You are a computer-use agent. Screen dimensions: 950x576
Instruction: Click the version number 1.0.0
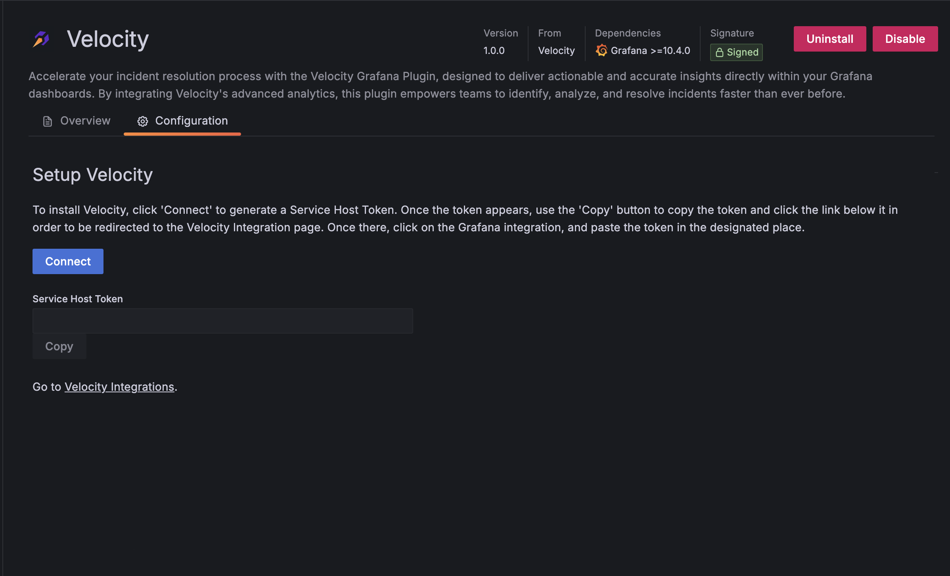click(x=494, y=50)
